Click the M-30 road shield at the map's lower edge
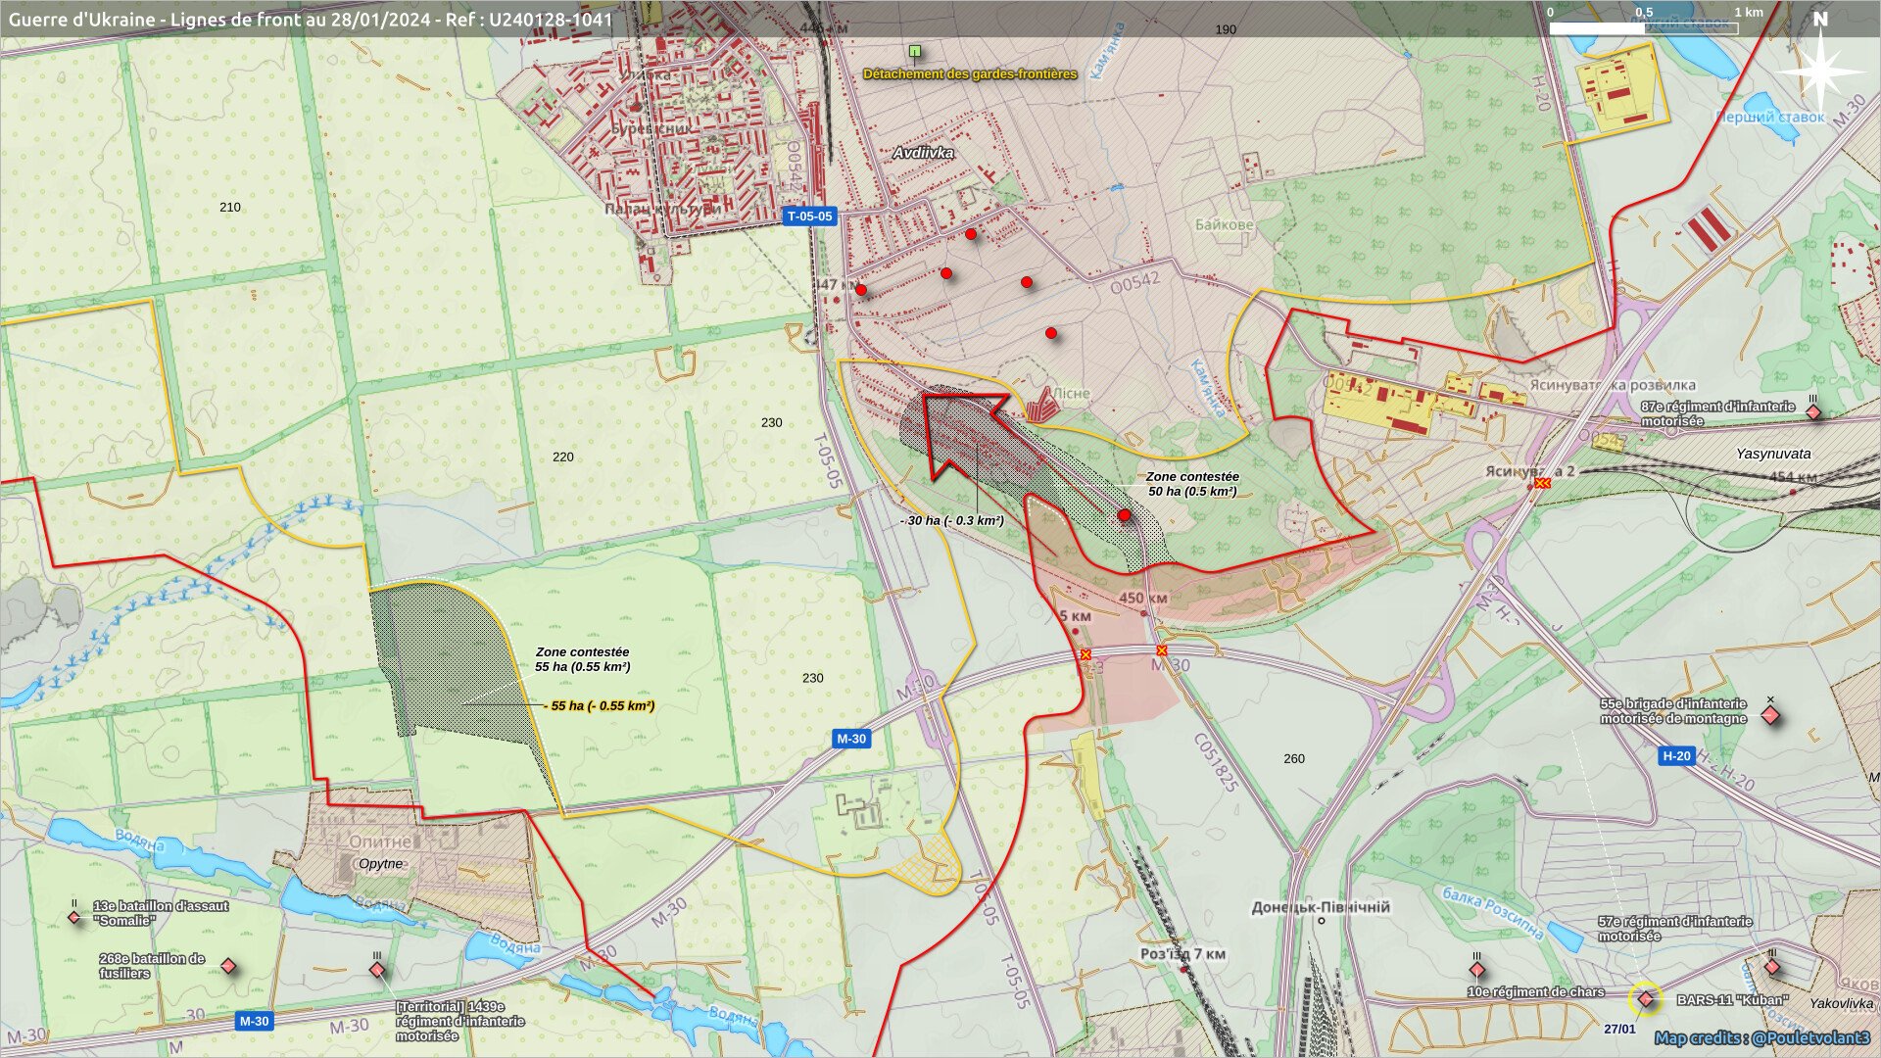 click(x=254, y=1021)
